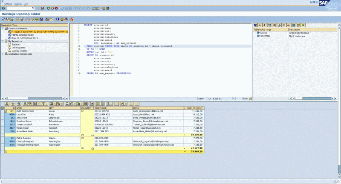Open the Help menu
The width and height of the screenshot is (341, 184).
coord(26,4)
